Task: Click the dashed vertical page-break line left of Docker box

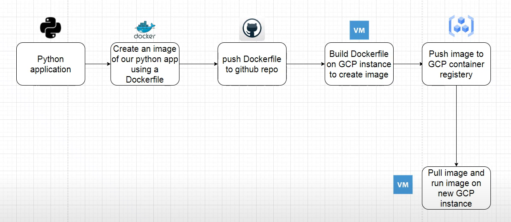Action: (68, 128)
